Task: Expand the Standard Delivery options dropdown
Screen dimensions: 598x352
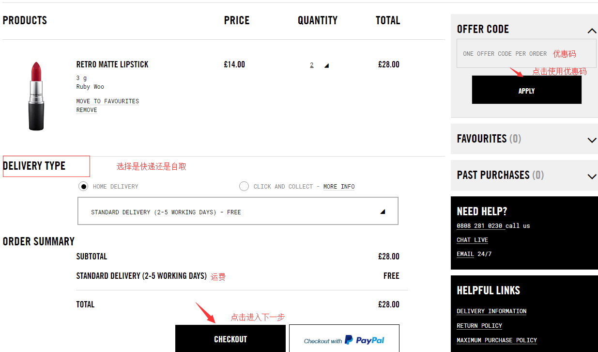Action: (383, 212)
